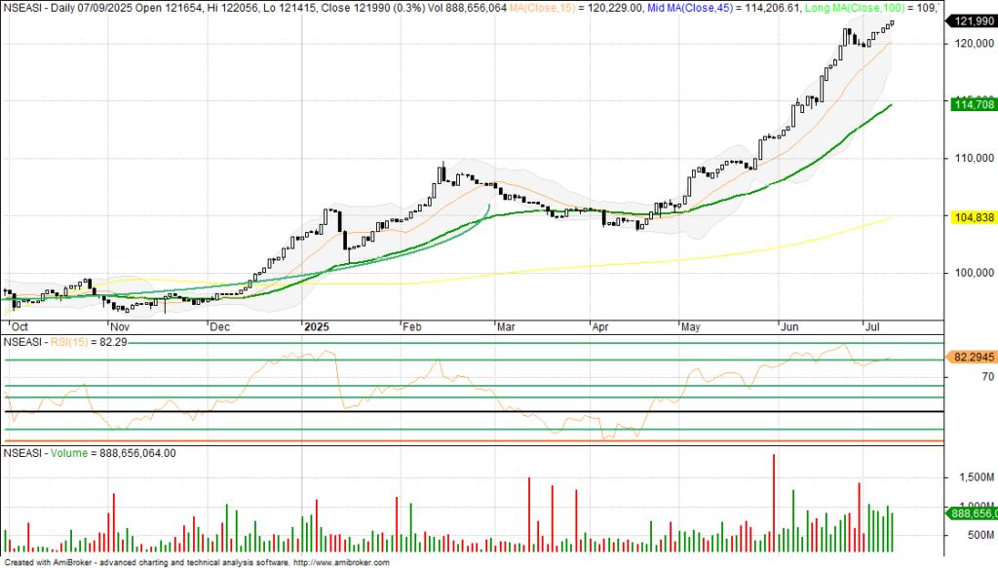Screen dimensions: 998x568
Task: Select the green 114,708 Mid MA price tag
Action: [x=971, y=104]
